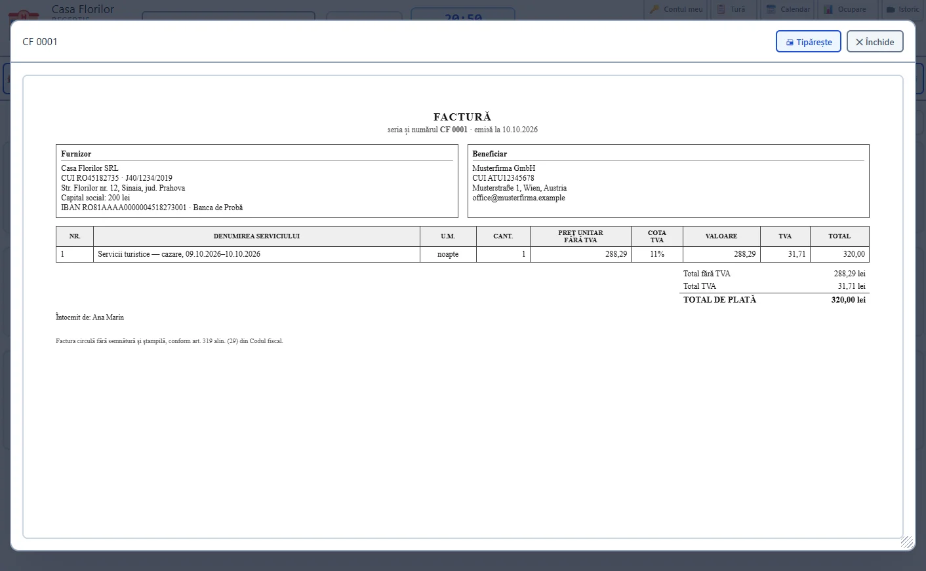
Task: Click the TOTAL DE PLATĂ amount 320,00 lei
Action: (x=849, y=300)
